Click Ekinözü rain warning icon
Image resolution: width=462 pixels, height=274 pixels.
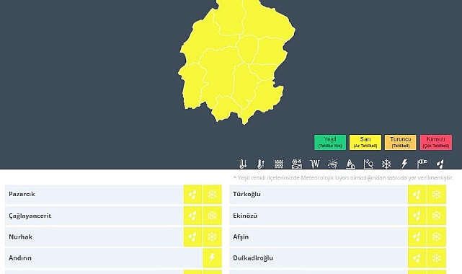(x=417, y=216)
